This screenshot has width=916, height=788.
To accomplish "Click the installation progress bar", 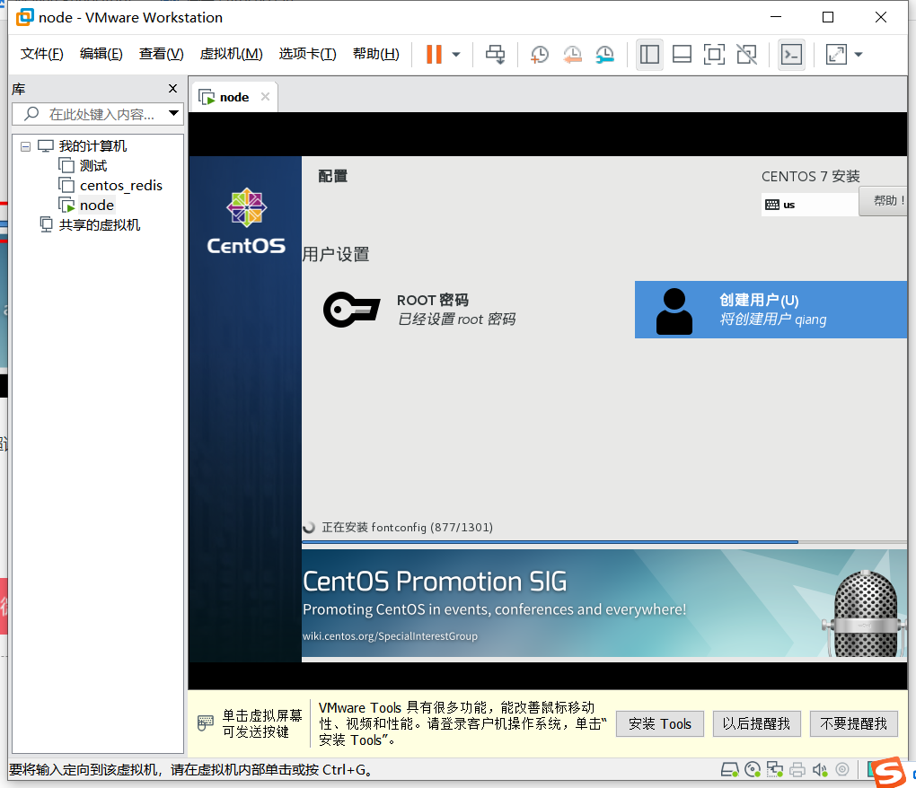I will (x=604, y=542).
